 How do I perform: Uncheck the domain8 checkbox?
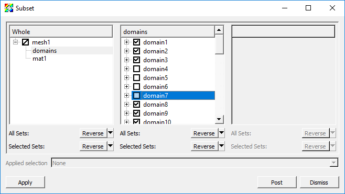pyautogui.click(x=136, y=105)
